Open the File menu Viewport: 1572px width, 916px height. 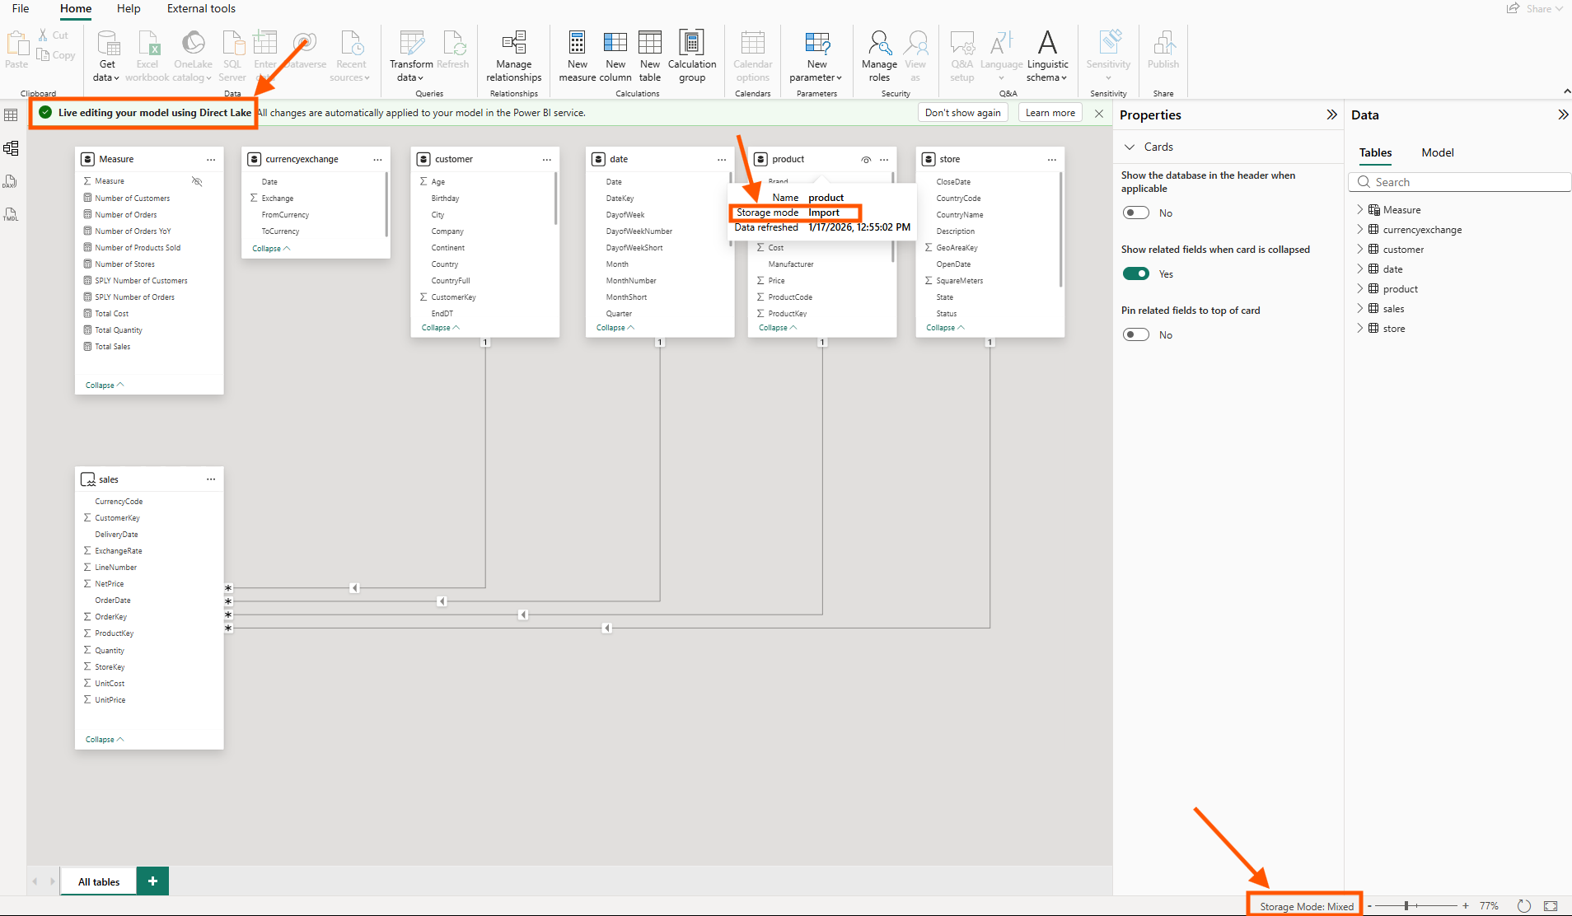[21, 8]
